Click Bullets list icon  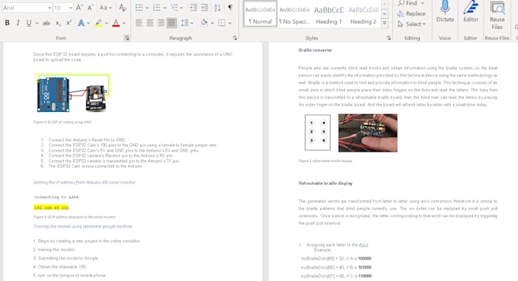[139, 8]
